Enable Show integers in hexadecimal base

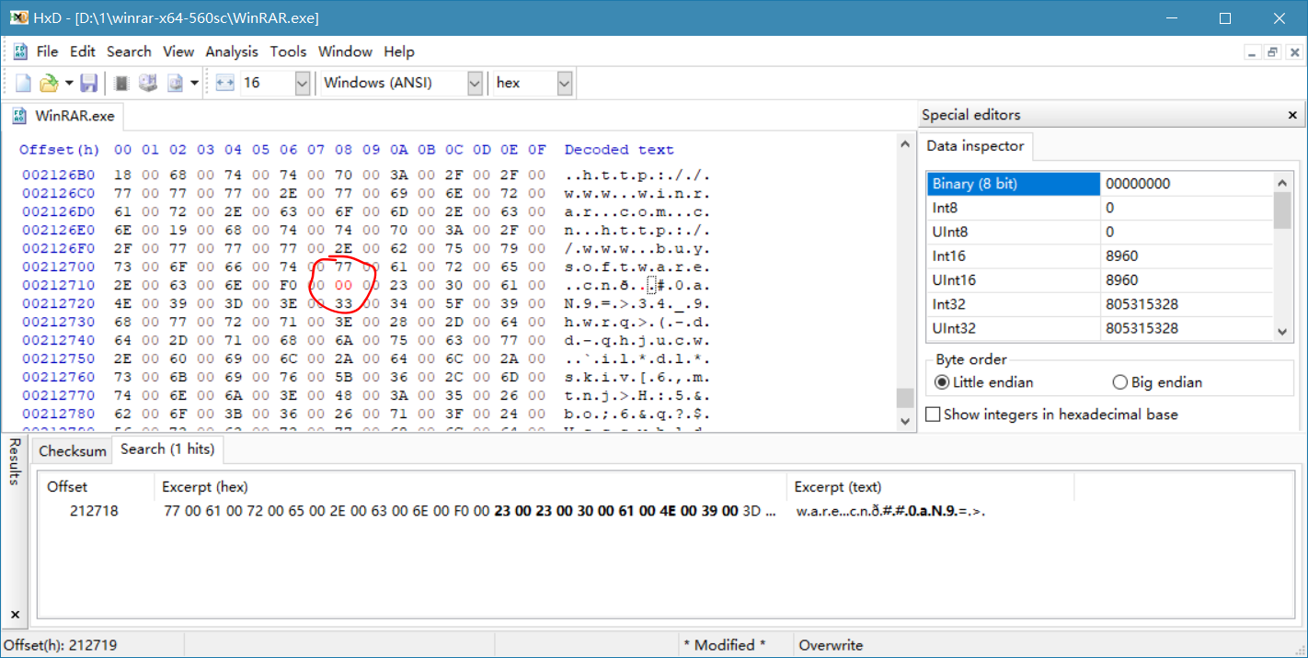(x=1051, y=414)
